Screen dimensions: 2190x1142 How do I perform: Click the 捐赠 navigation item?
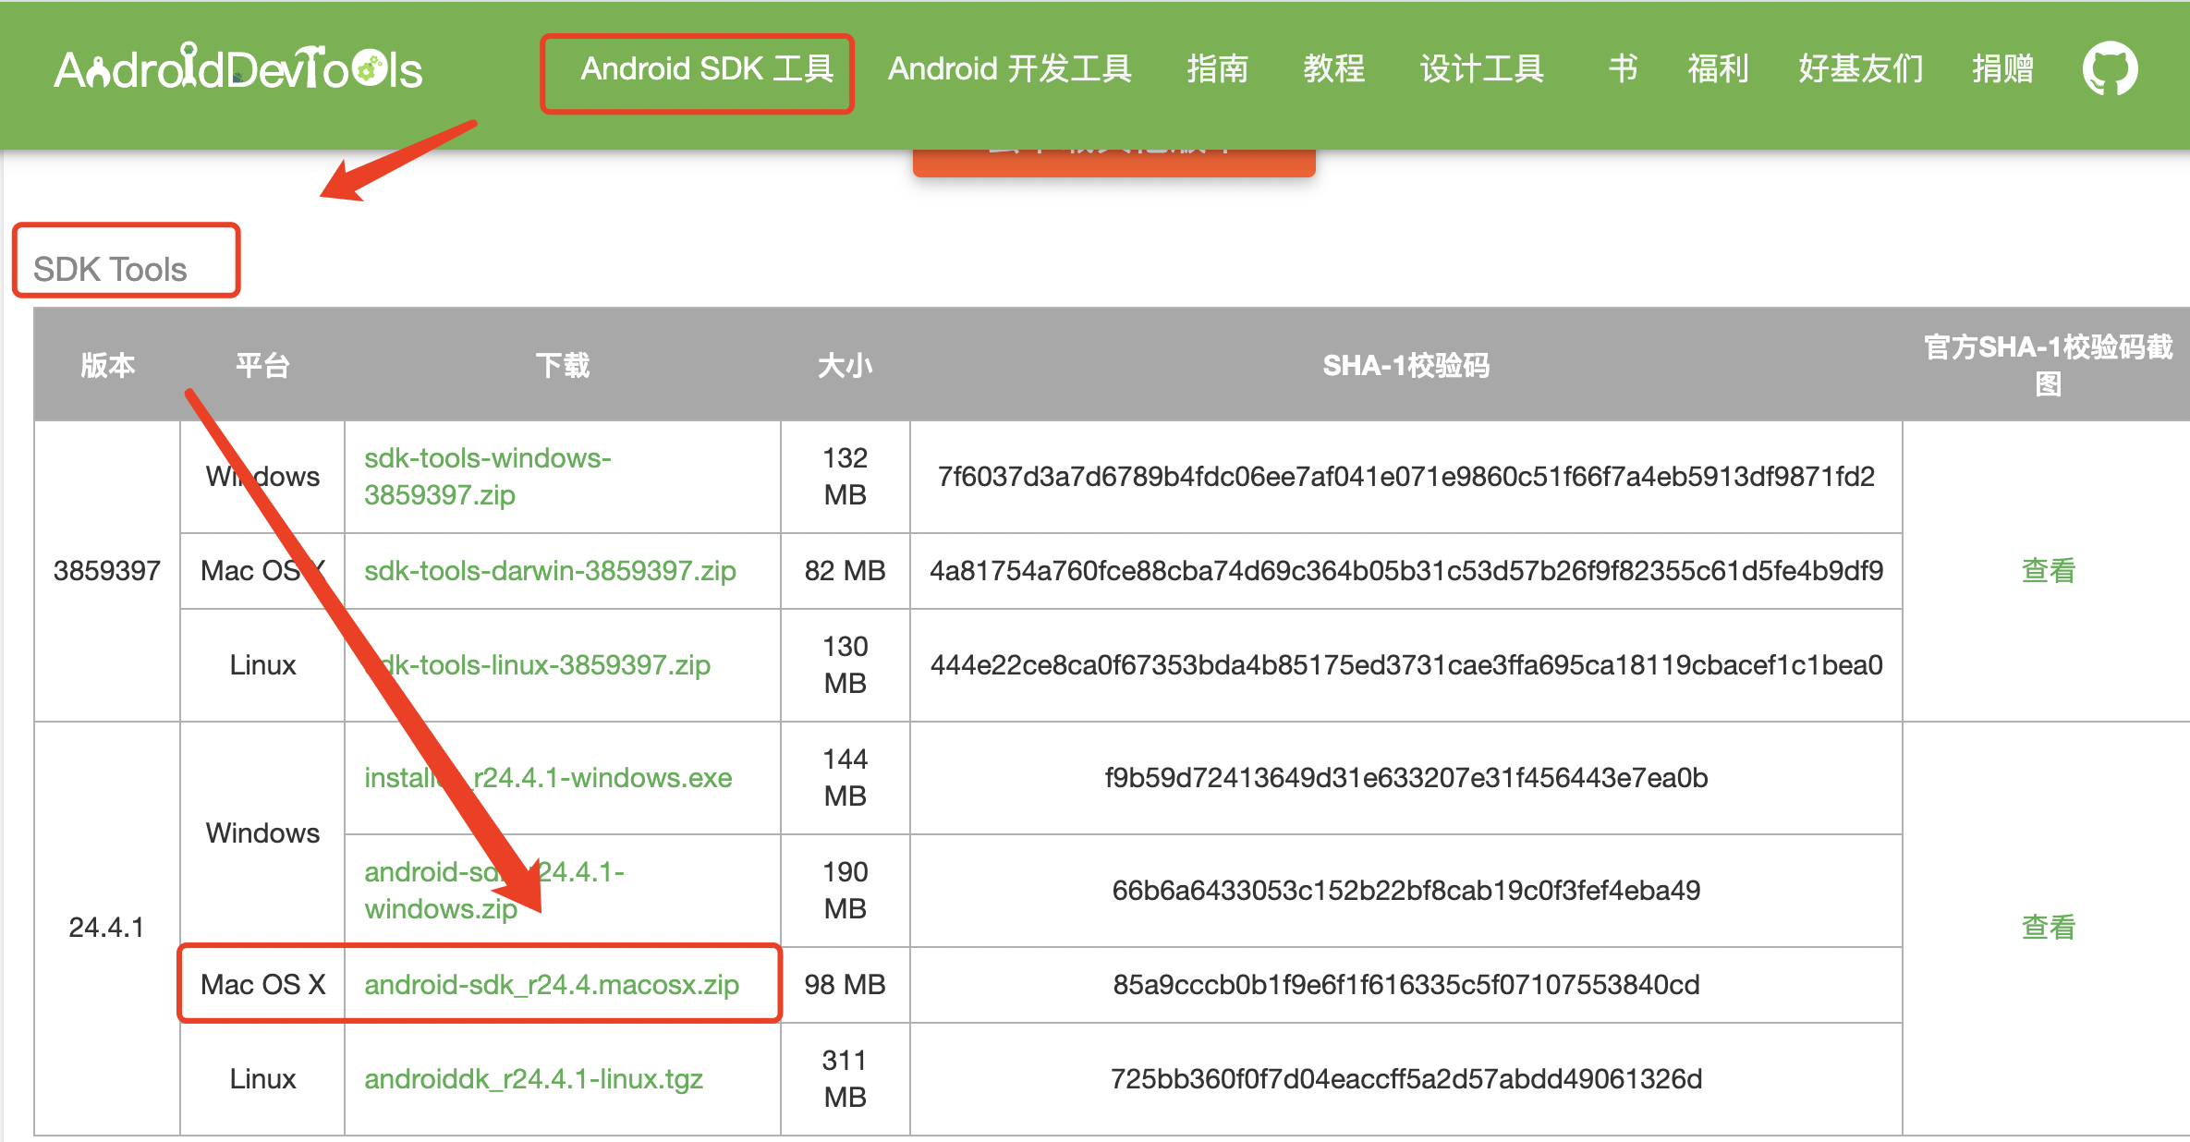[x=2002, y=69]
